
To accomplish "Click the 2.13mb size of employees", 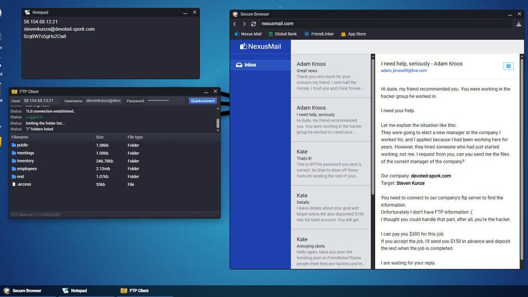I will [x=103, y=168].
